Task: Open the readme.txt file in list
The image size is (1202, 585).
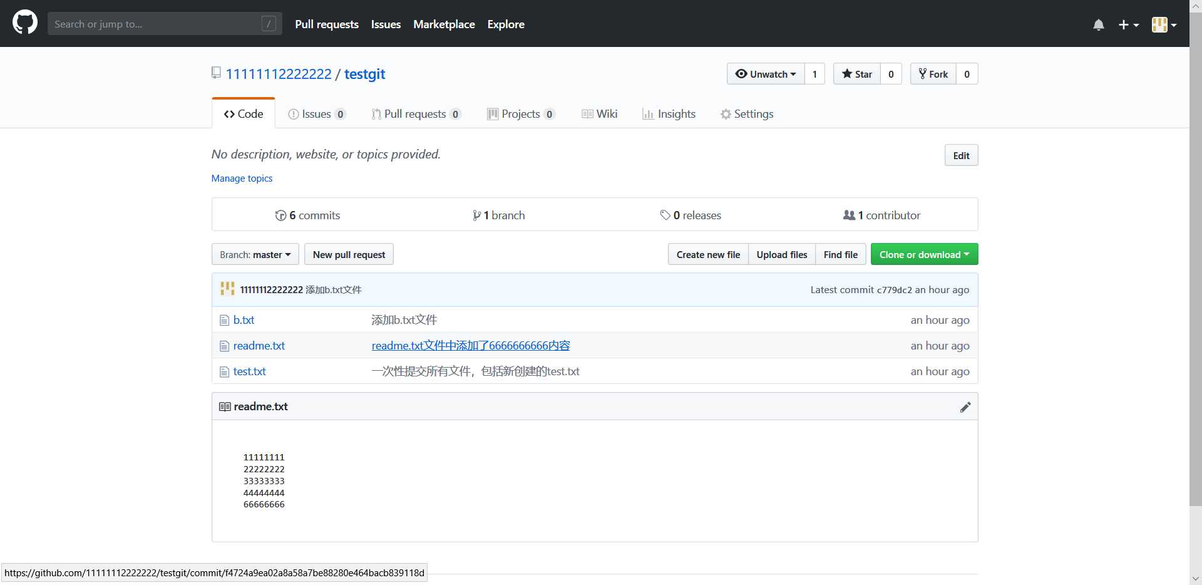Action: (x=259, y=346)
